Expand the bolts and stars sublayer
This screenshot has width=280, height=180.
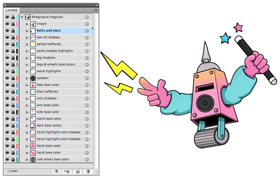pos(27,31)
